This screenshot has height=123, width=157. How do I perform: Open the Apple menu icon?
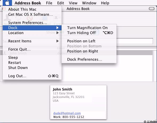(x=7, y=3)
